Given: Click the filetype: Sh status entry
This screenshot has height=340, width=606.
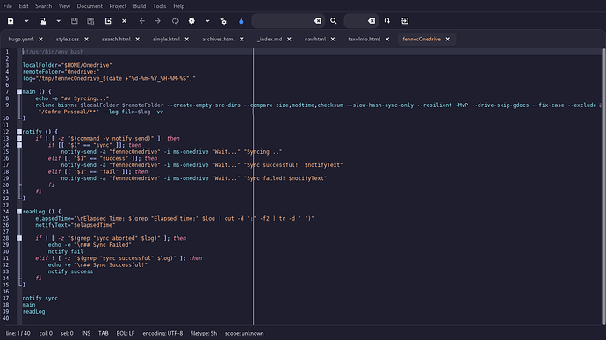Looking at the screenshot, I should 204,333.
